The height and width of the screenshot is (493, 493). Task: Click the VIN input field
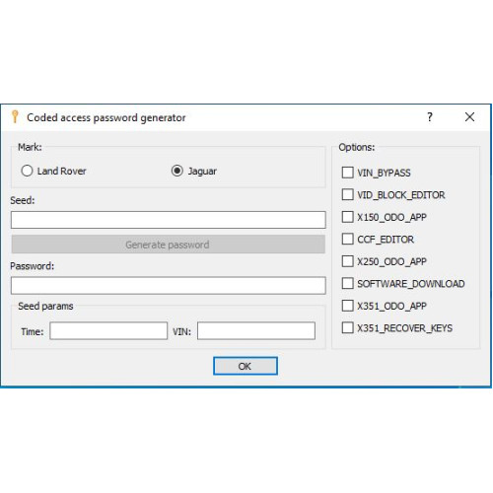256,330
